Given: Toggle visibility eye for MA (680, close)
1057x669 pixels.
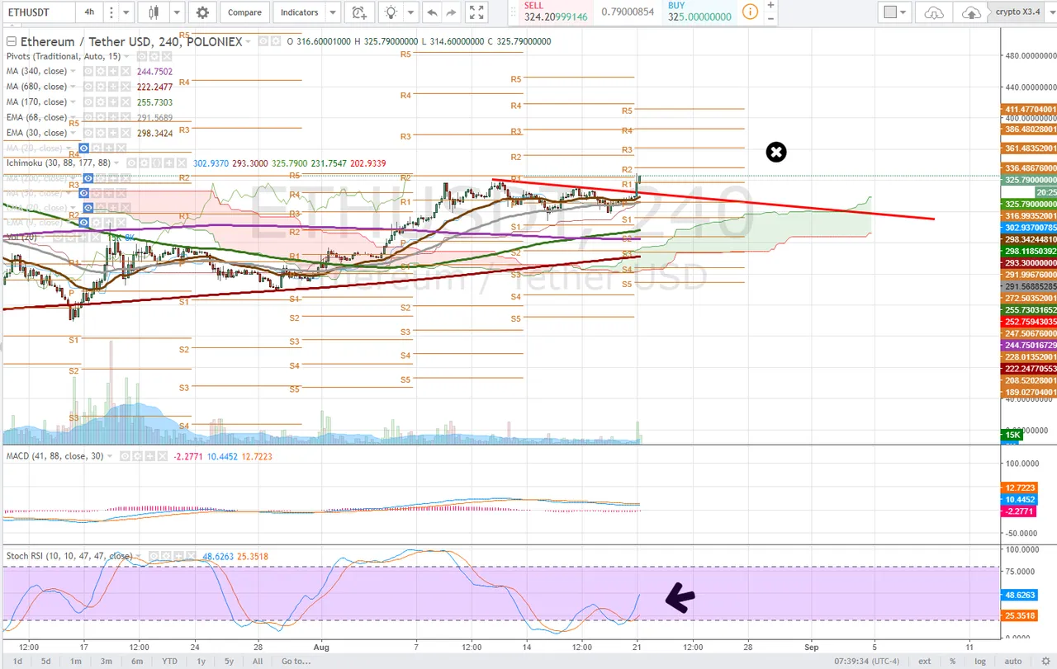Looking at the screenshot, I should (x=88, y=87).
